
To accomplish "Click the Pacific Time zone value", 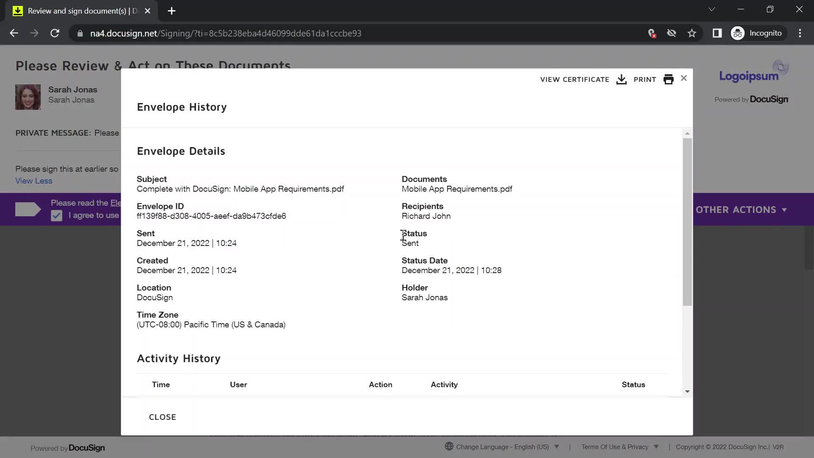I will [x=211, y=324].
